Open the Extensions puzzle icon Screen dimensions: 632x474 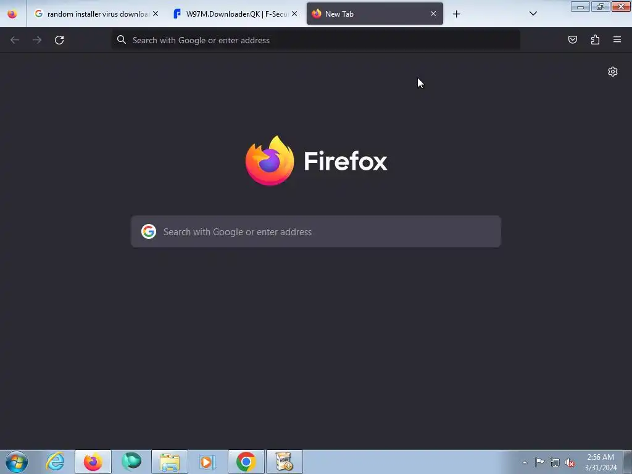click(x=595, y=39)
